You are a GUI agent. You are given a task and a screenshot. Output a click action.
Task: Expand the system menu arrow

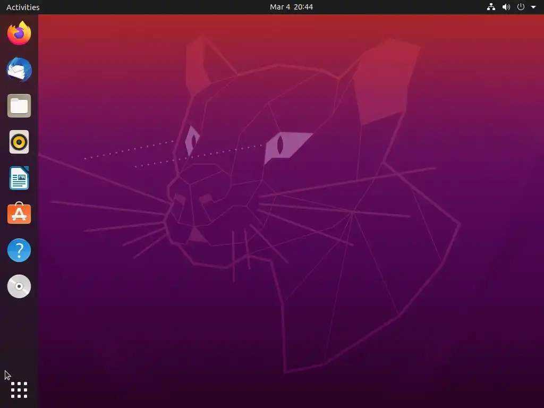click(533, 7)
